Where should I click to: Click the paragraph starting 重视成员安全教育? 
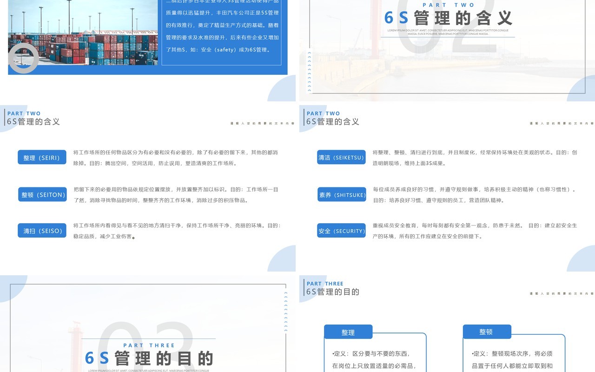click(475, 231)
